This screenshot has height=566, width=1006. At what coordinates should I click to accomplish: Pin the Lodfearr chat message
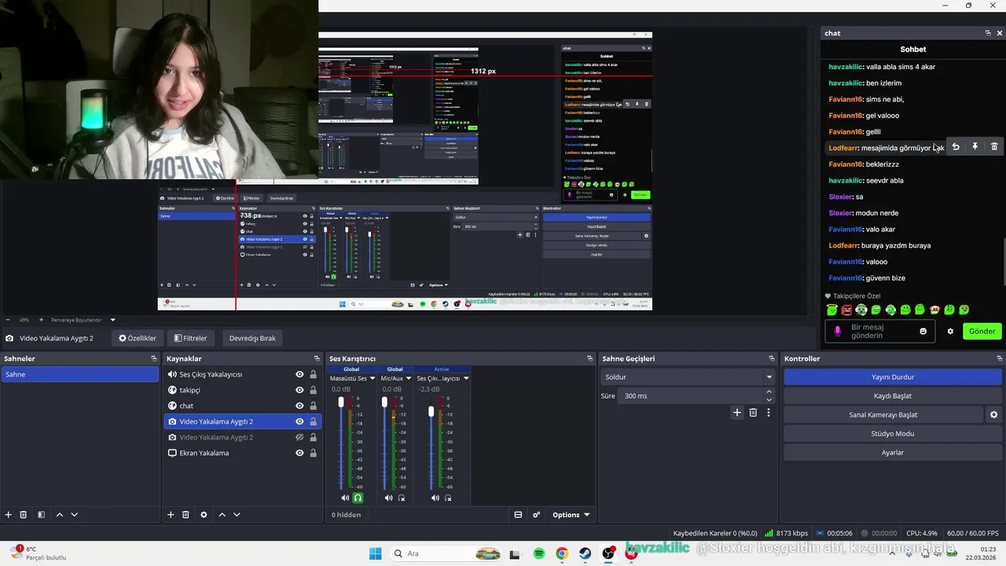[x=975, y=147]
